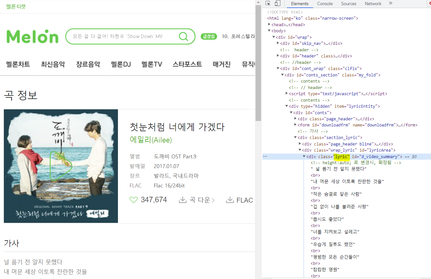Viewport: 431px width, 279px height.
Task: Expand the div class="page_header bline" node
Action: 300,144
